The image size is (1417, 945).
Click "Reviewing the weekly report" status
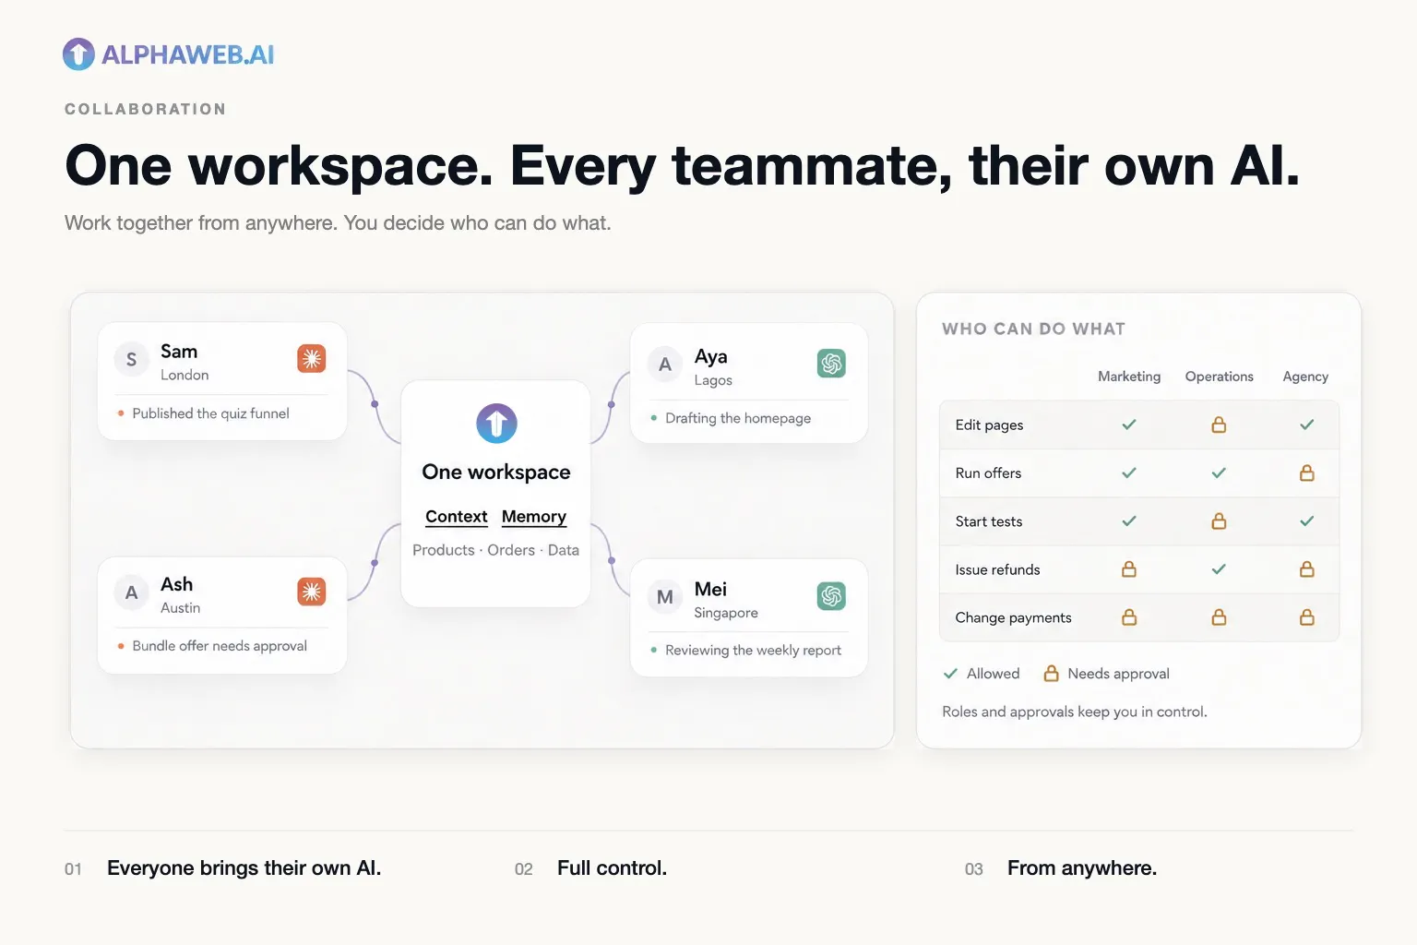[753, 651]
